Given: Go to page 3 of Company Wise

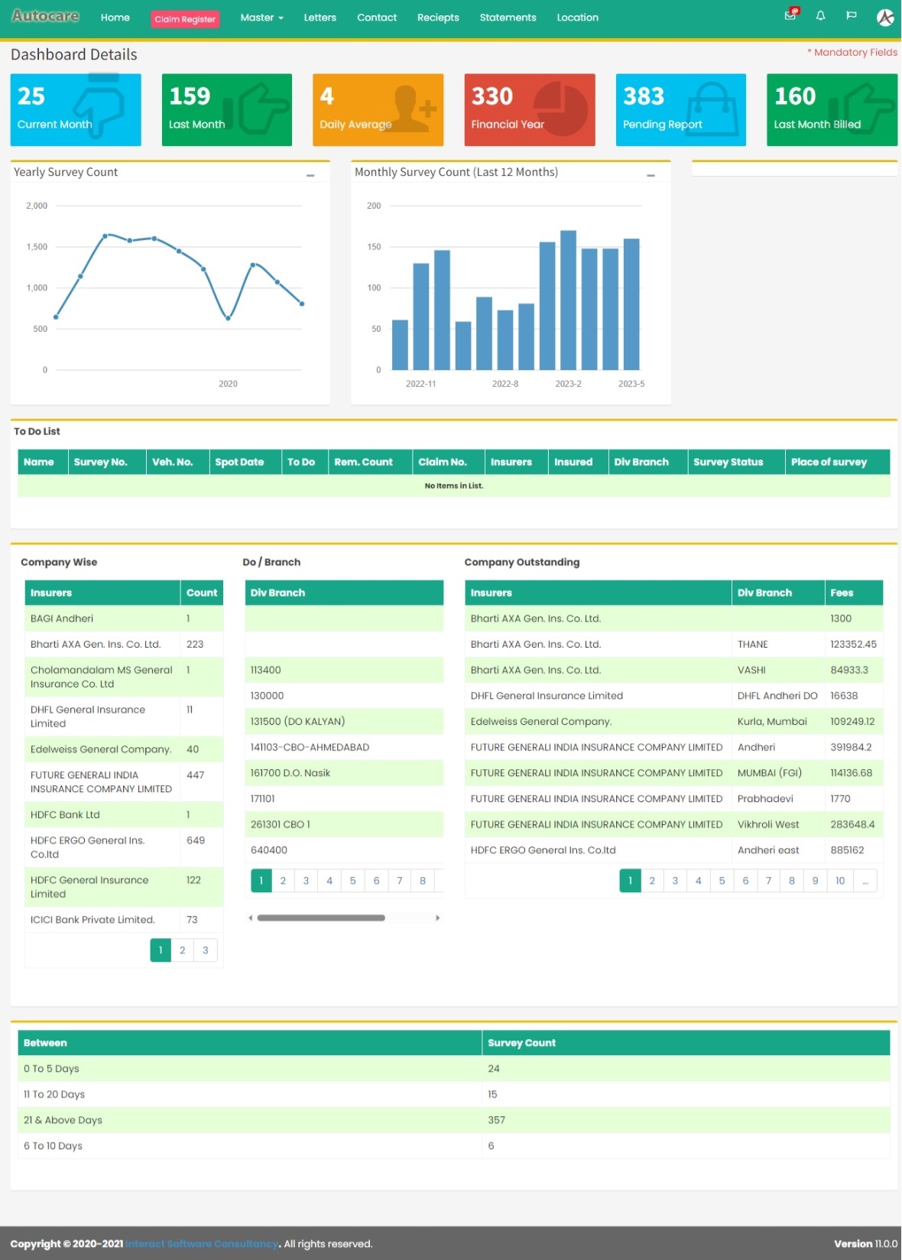Looking at the screenshot, I should (x=206, y=950).
